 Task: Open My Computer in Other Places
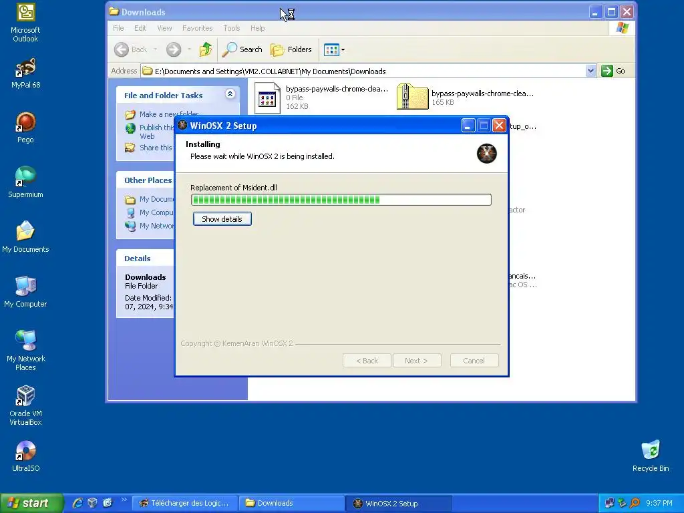pos(156,212)
